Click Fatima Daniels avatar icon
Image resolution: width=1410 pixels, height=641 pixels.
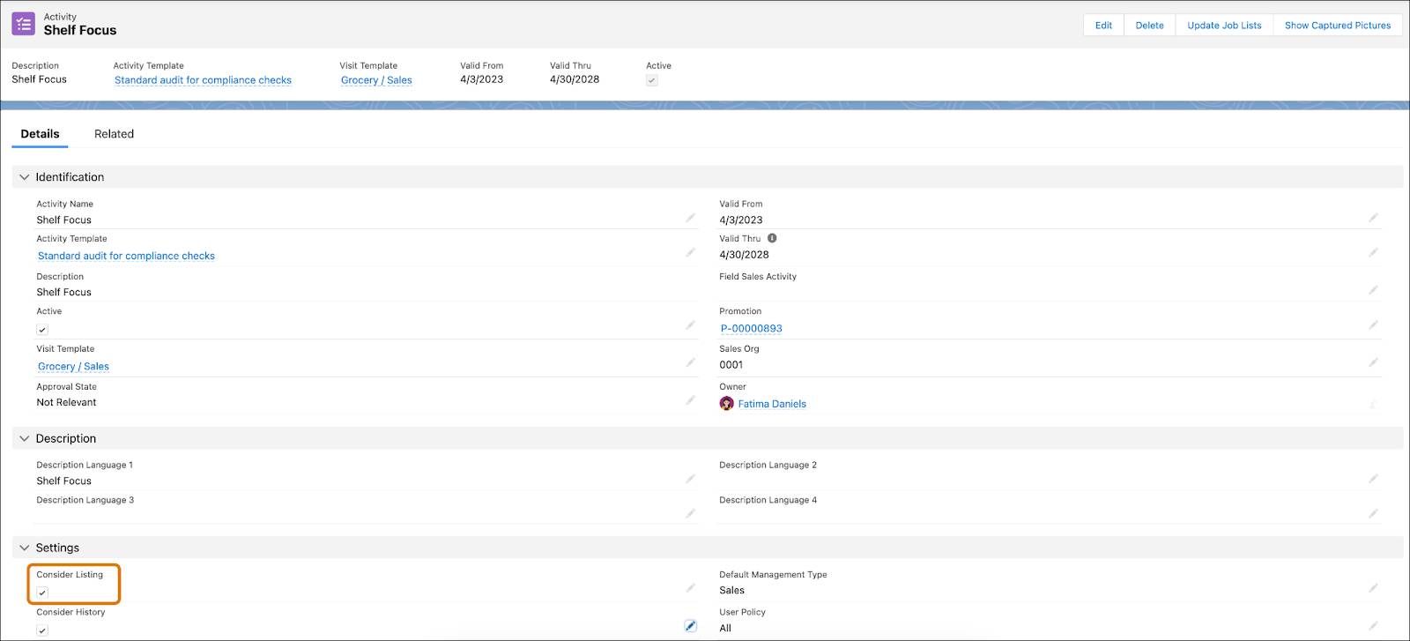pos(727,404)
